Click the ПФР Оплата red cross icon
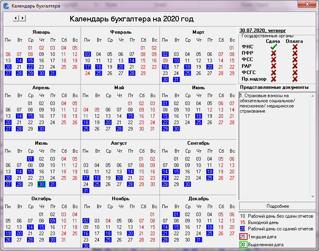 coord(295,53)
